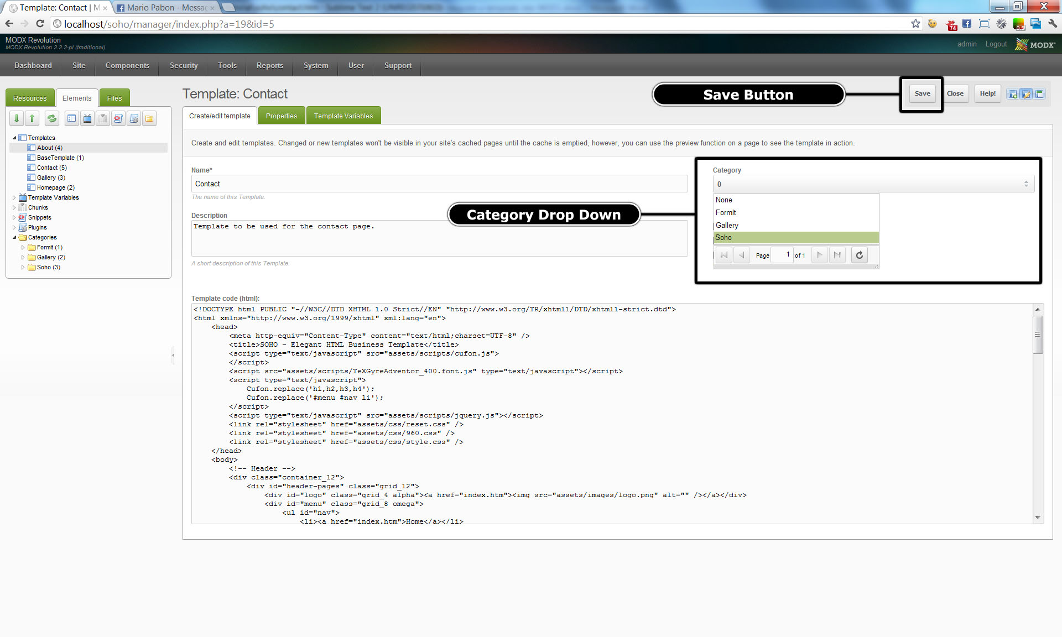Click 'add and continue' save-mode icon
This screenshot has width=1062, height=637.
click(x=1013, y=94)
